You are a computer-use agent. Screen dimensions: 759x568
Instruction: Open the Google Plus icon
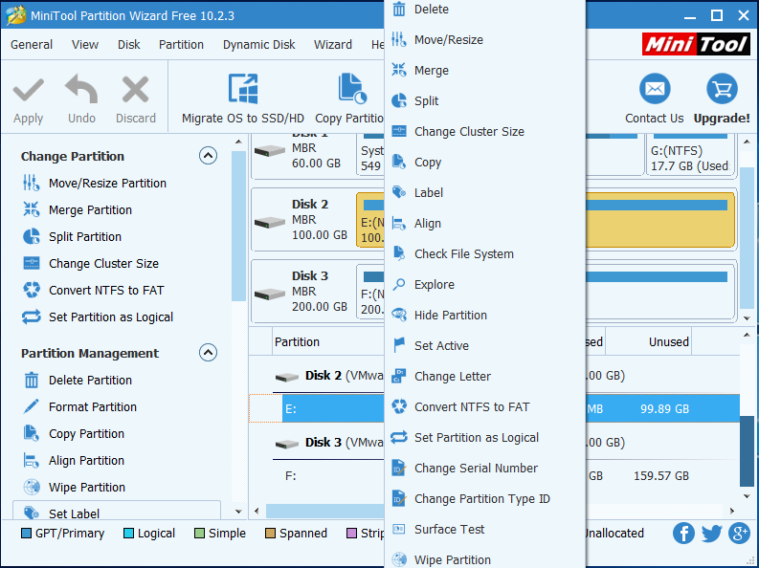[x=739, y=534]
